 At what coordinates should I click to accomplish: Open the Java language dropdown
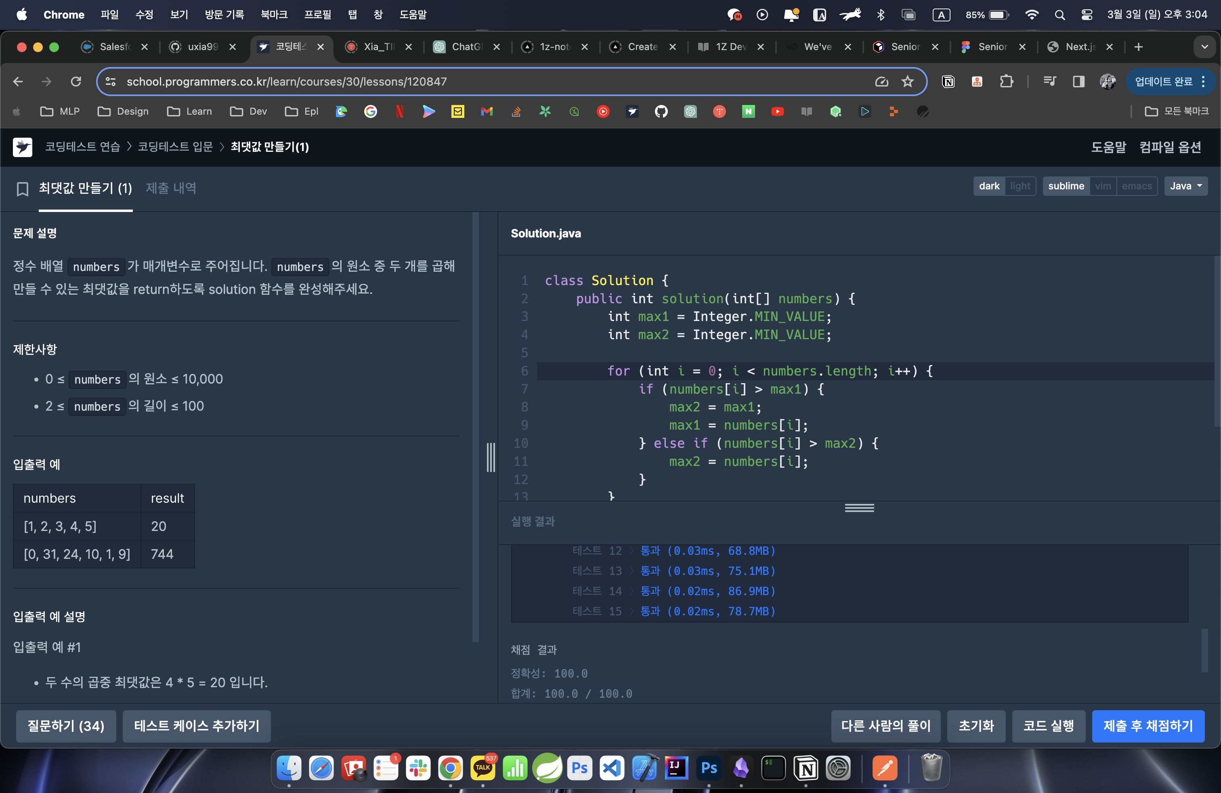click(1185, 186)
